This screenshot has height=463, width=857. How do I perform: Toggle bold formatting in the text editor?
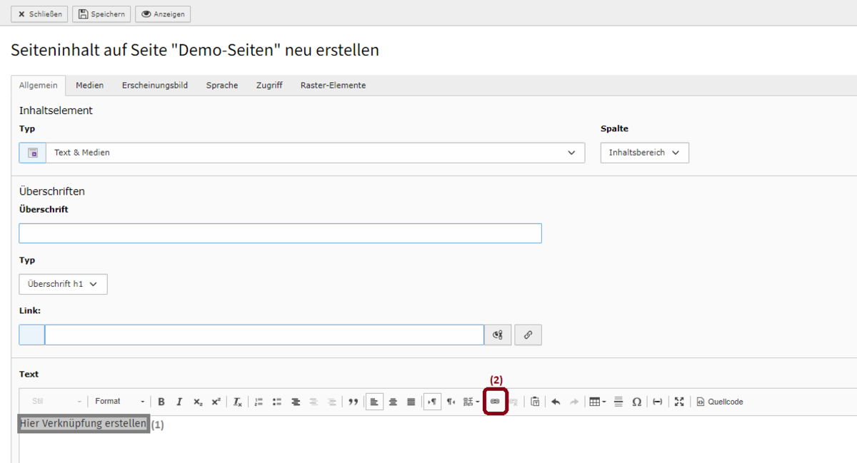[x=161, y=402]
